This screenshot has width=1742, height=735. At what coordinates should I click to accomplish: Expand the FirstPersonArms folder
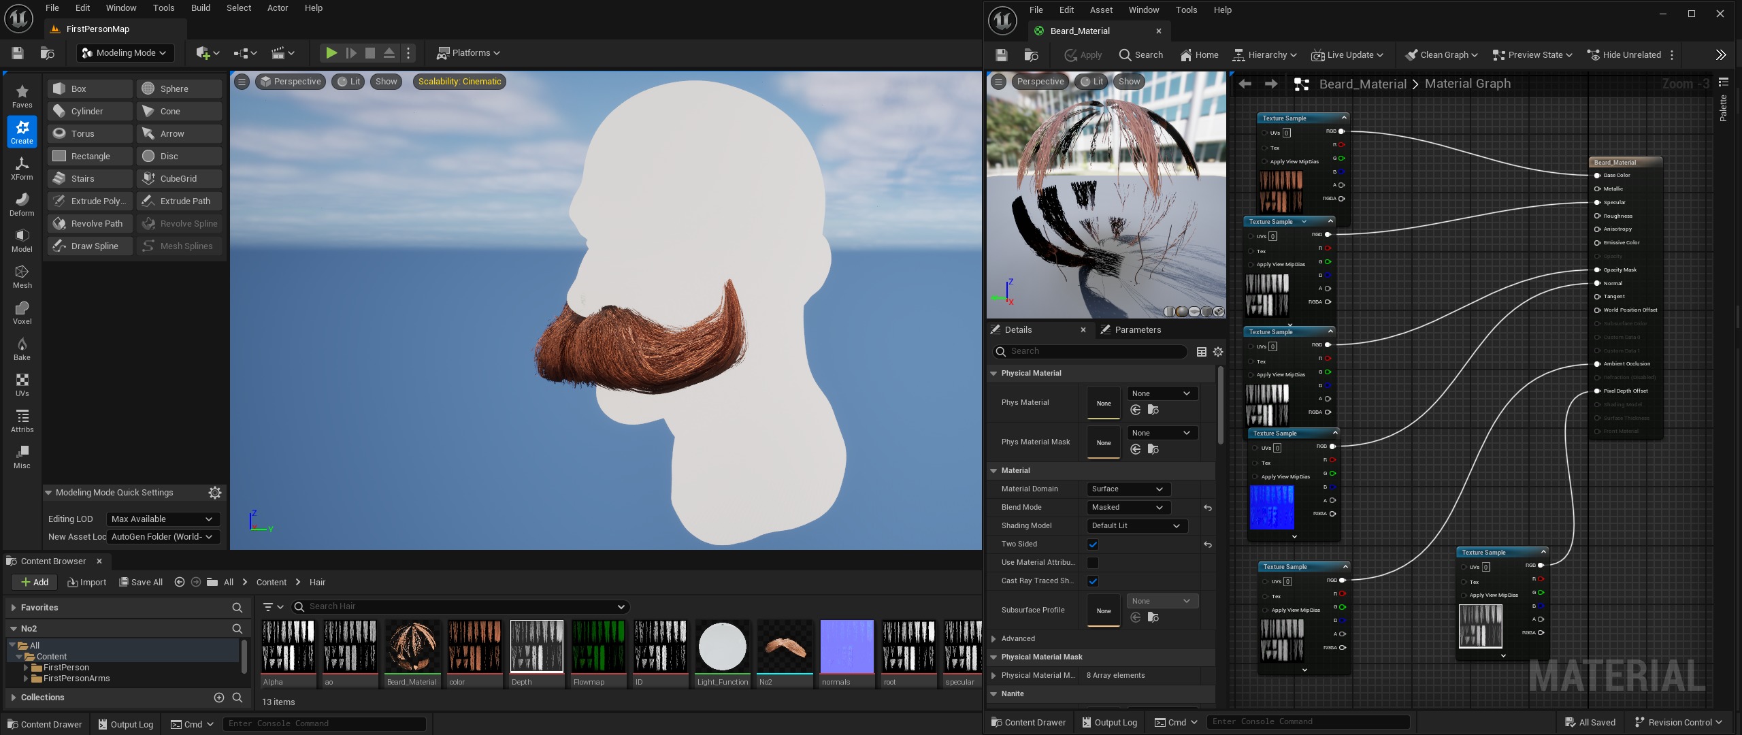point(27,679)
